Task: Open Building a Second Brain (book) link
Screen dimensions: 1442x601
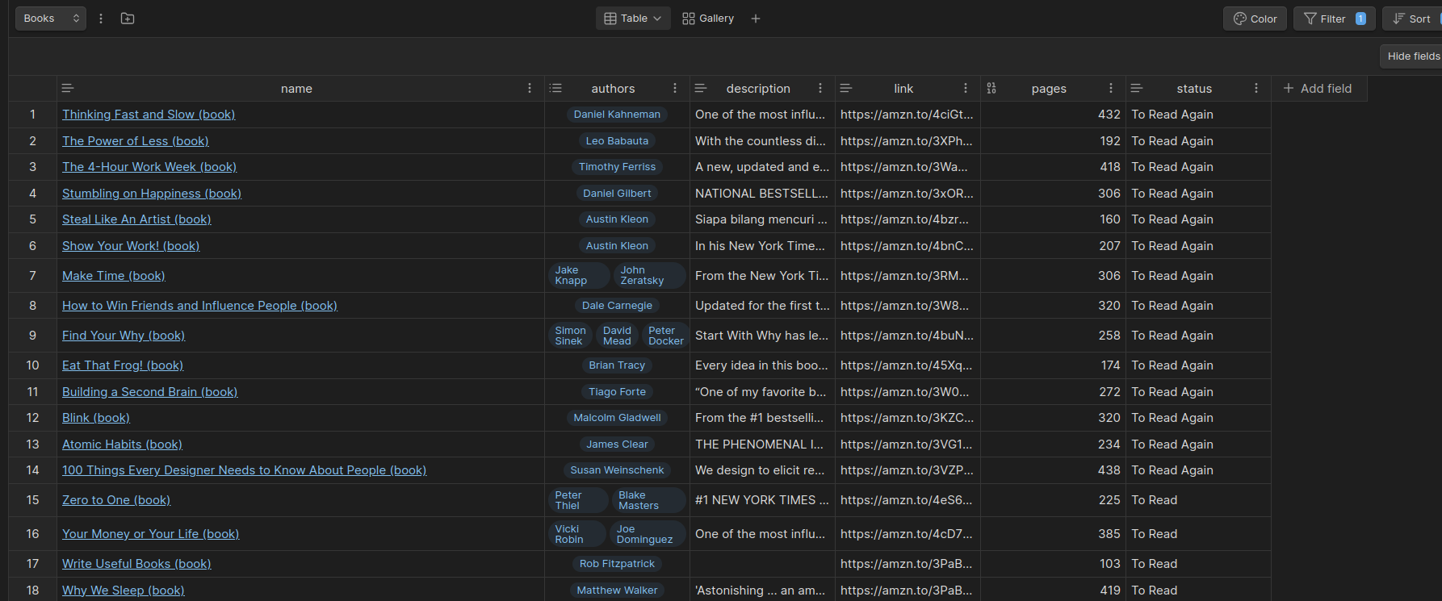Action: [150, 392]
